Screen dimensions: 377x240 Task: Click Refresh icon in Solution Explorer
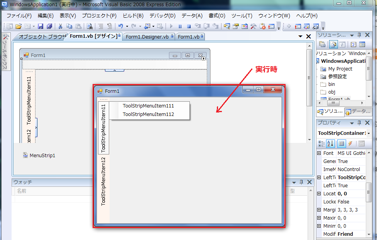click(x=342, y=44)
